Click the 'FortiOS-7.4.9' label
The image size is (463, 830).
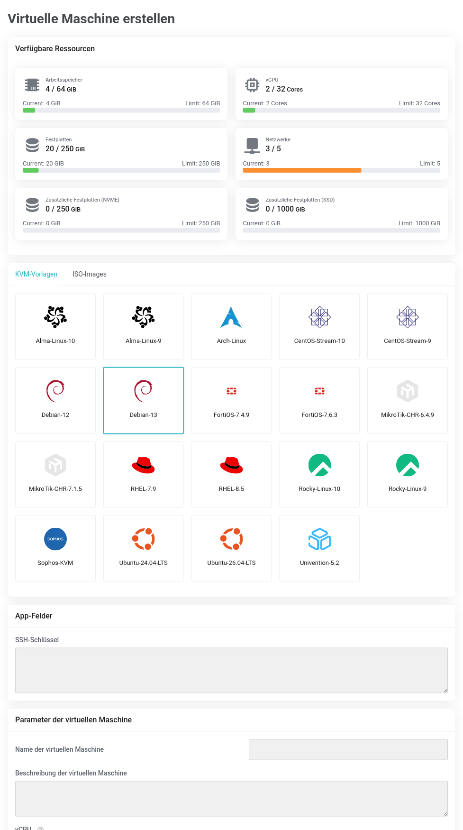point(231,415)
